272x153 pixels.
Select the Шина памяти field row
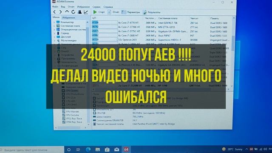pyautogui.click(x=118, y=117)
